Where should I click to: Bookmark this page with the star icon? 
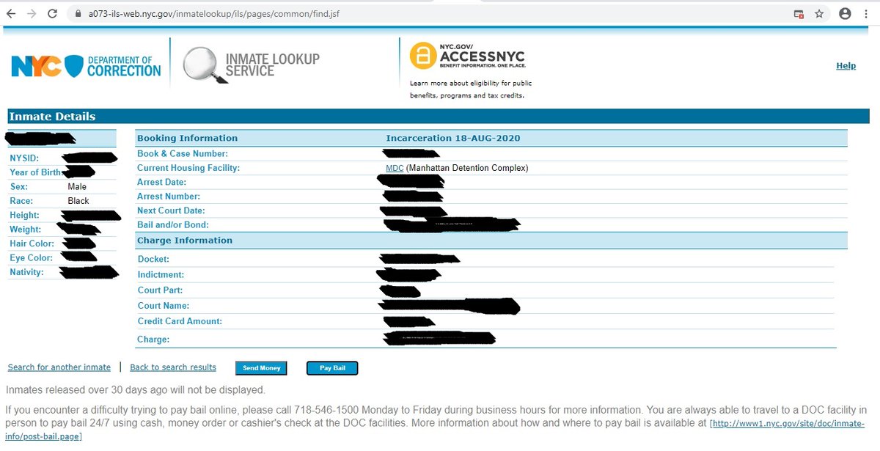click(x=819, y=12)
